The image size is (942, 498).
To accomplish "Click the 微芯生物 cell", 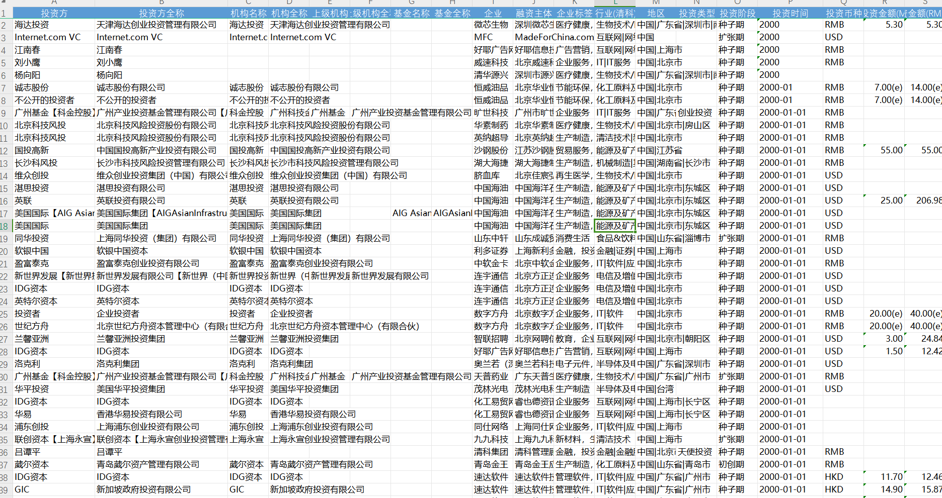I will (x=493, y=25).
